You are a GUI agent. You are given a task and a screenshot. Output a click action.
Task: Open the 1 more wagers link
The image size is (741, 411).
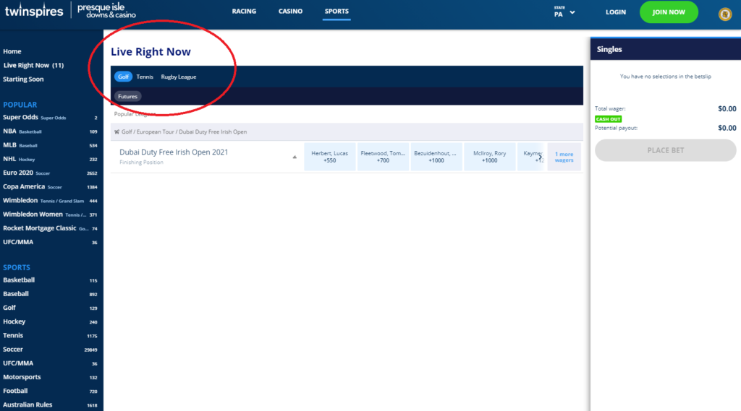click(564, 157)
